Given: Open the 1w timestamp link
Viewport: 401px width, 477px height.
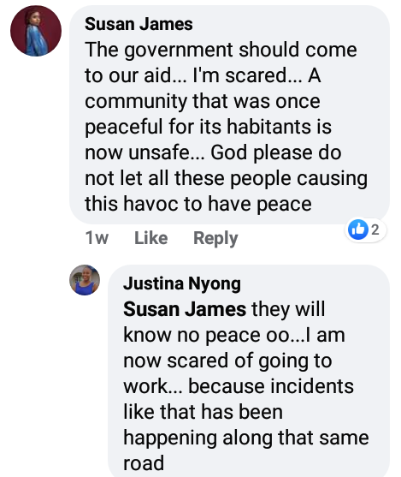Looking at the screenshot, I should tap(97, 238).
